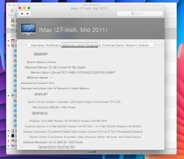This screenshot has width=184, height=159.
Task: Select the purple desktop computer icon in sidebar
Action: click(13, 46)
